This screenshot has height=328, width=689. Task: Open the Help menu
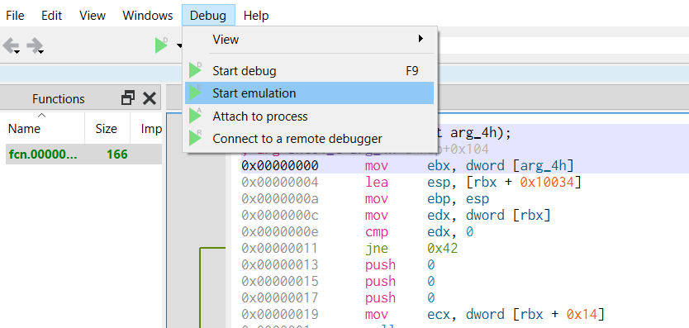[x=256, y=16]
